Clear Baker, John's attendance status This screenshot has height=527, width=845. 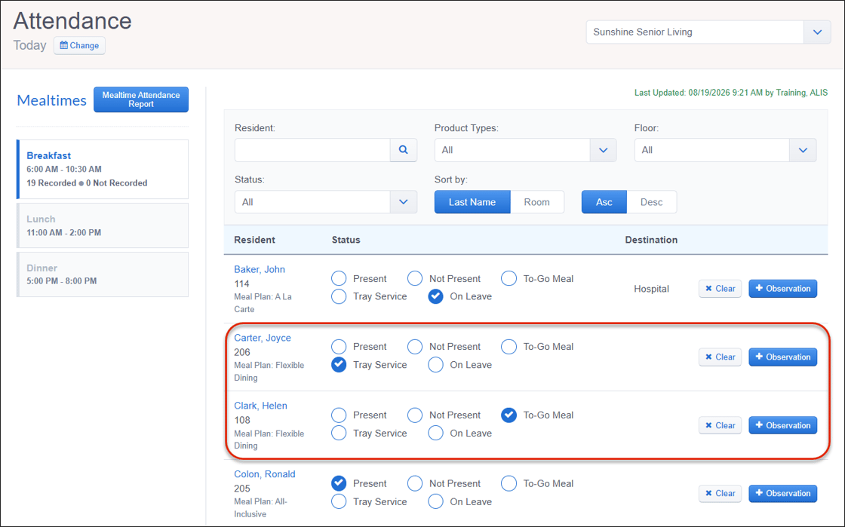tap(720, 289)
